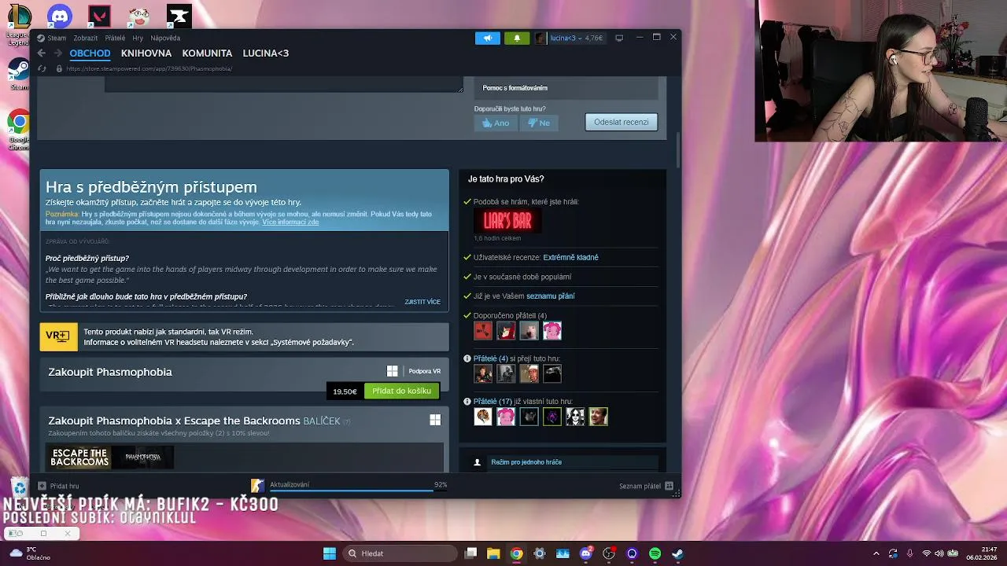Click the single-player mode label Režim pro jednoho hráče
Viewport: 1007px width, 566px height.
coord(526,462)
